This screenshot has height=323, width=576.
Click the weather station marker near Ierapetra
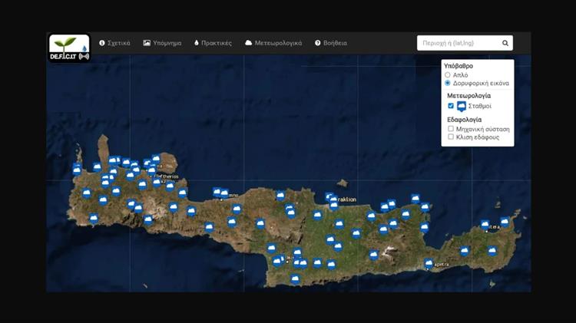[x=429, y=263]
